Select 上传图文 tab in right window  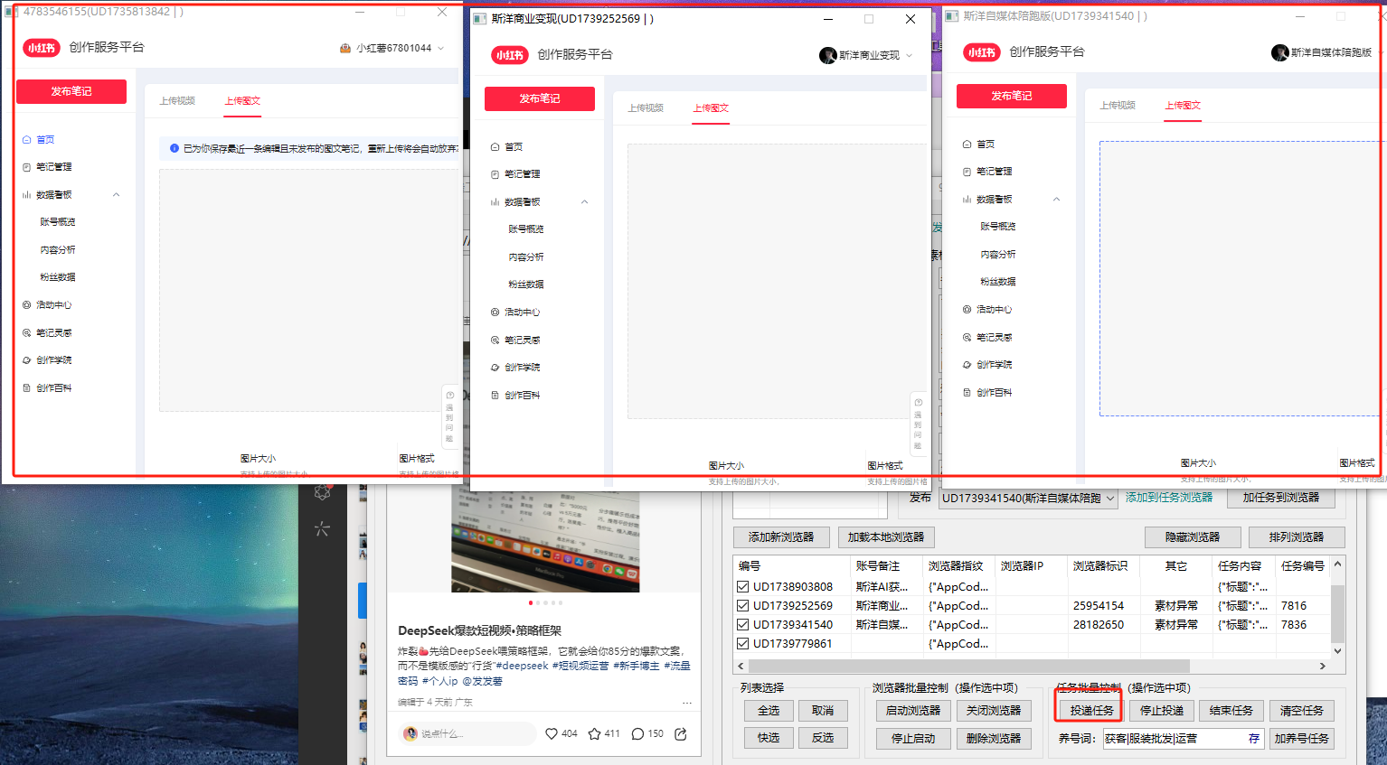pos(1183,106)
